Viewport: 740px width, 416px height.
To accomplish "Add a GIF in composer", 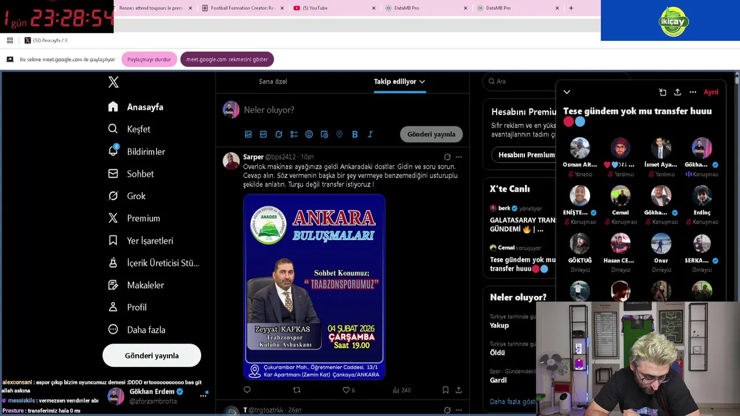I will coord(263,134).
